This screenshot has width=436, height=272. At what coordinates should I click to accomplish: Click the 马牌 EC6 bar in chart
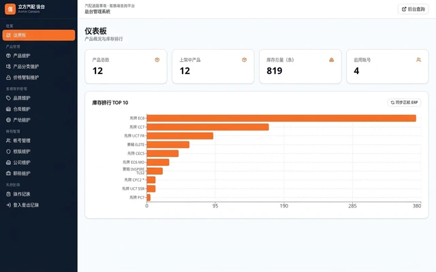(281, 118)
